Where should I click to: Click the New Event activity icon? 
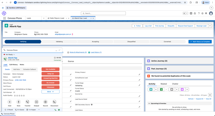click(x=182, y=89)
